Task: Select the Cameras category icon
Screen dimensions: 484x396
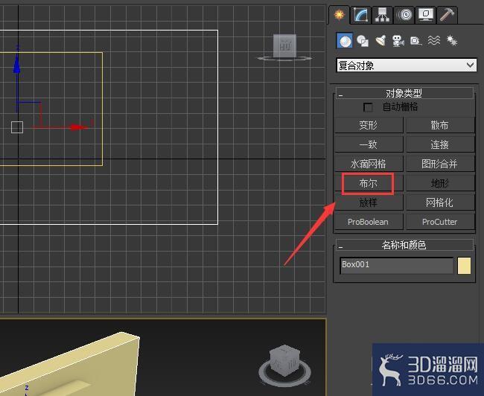Action: (x=398, y=41)
